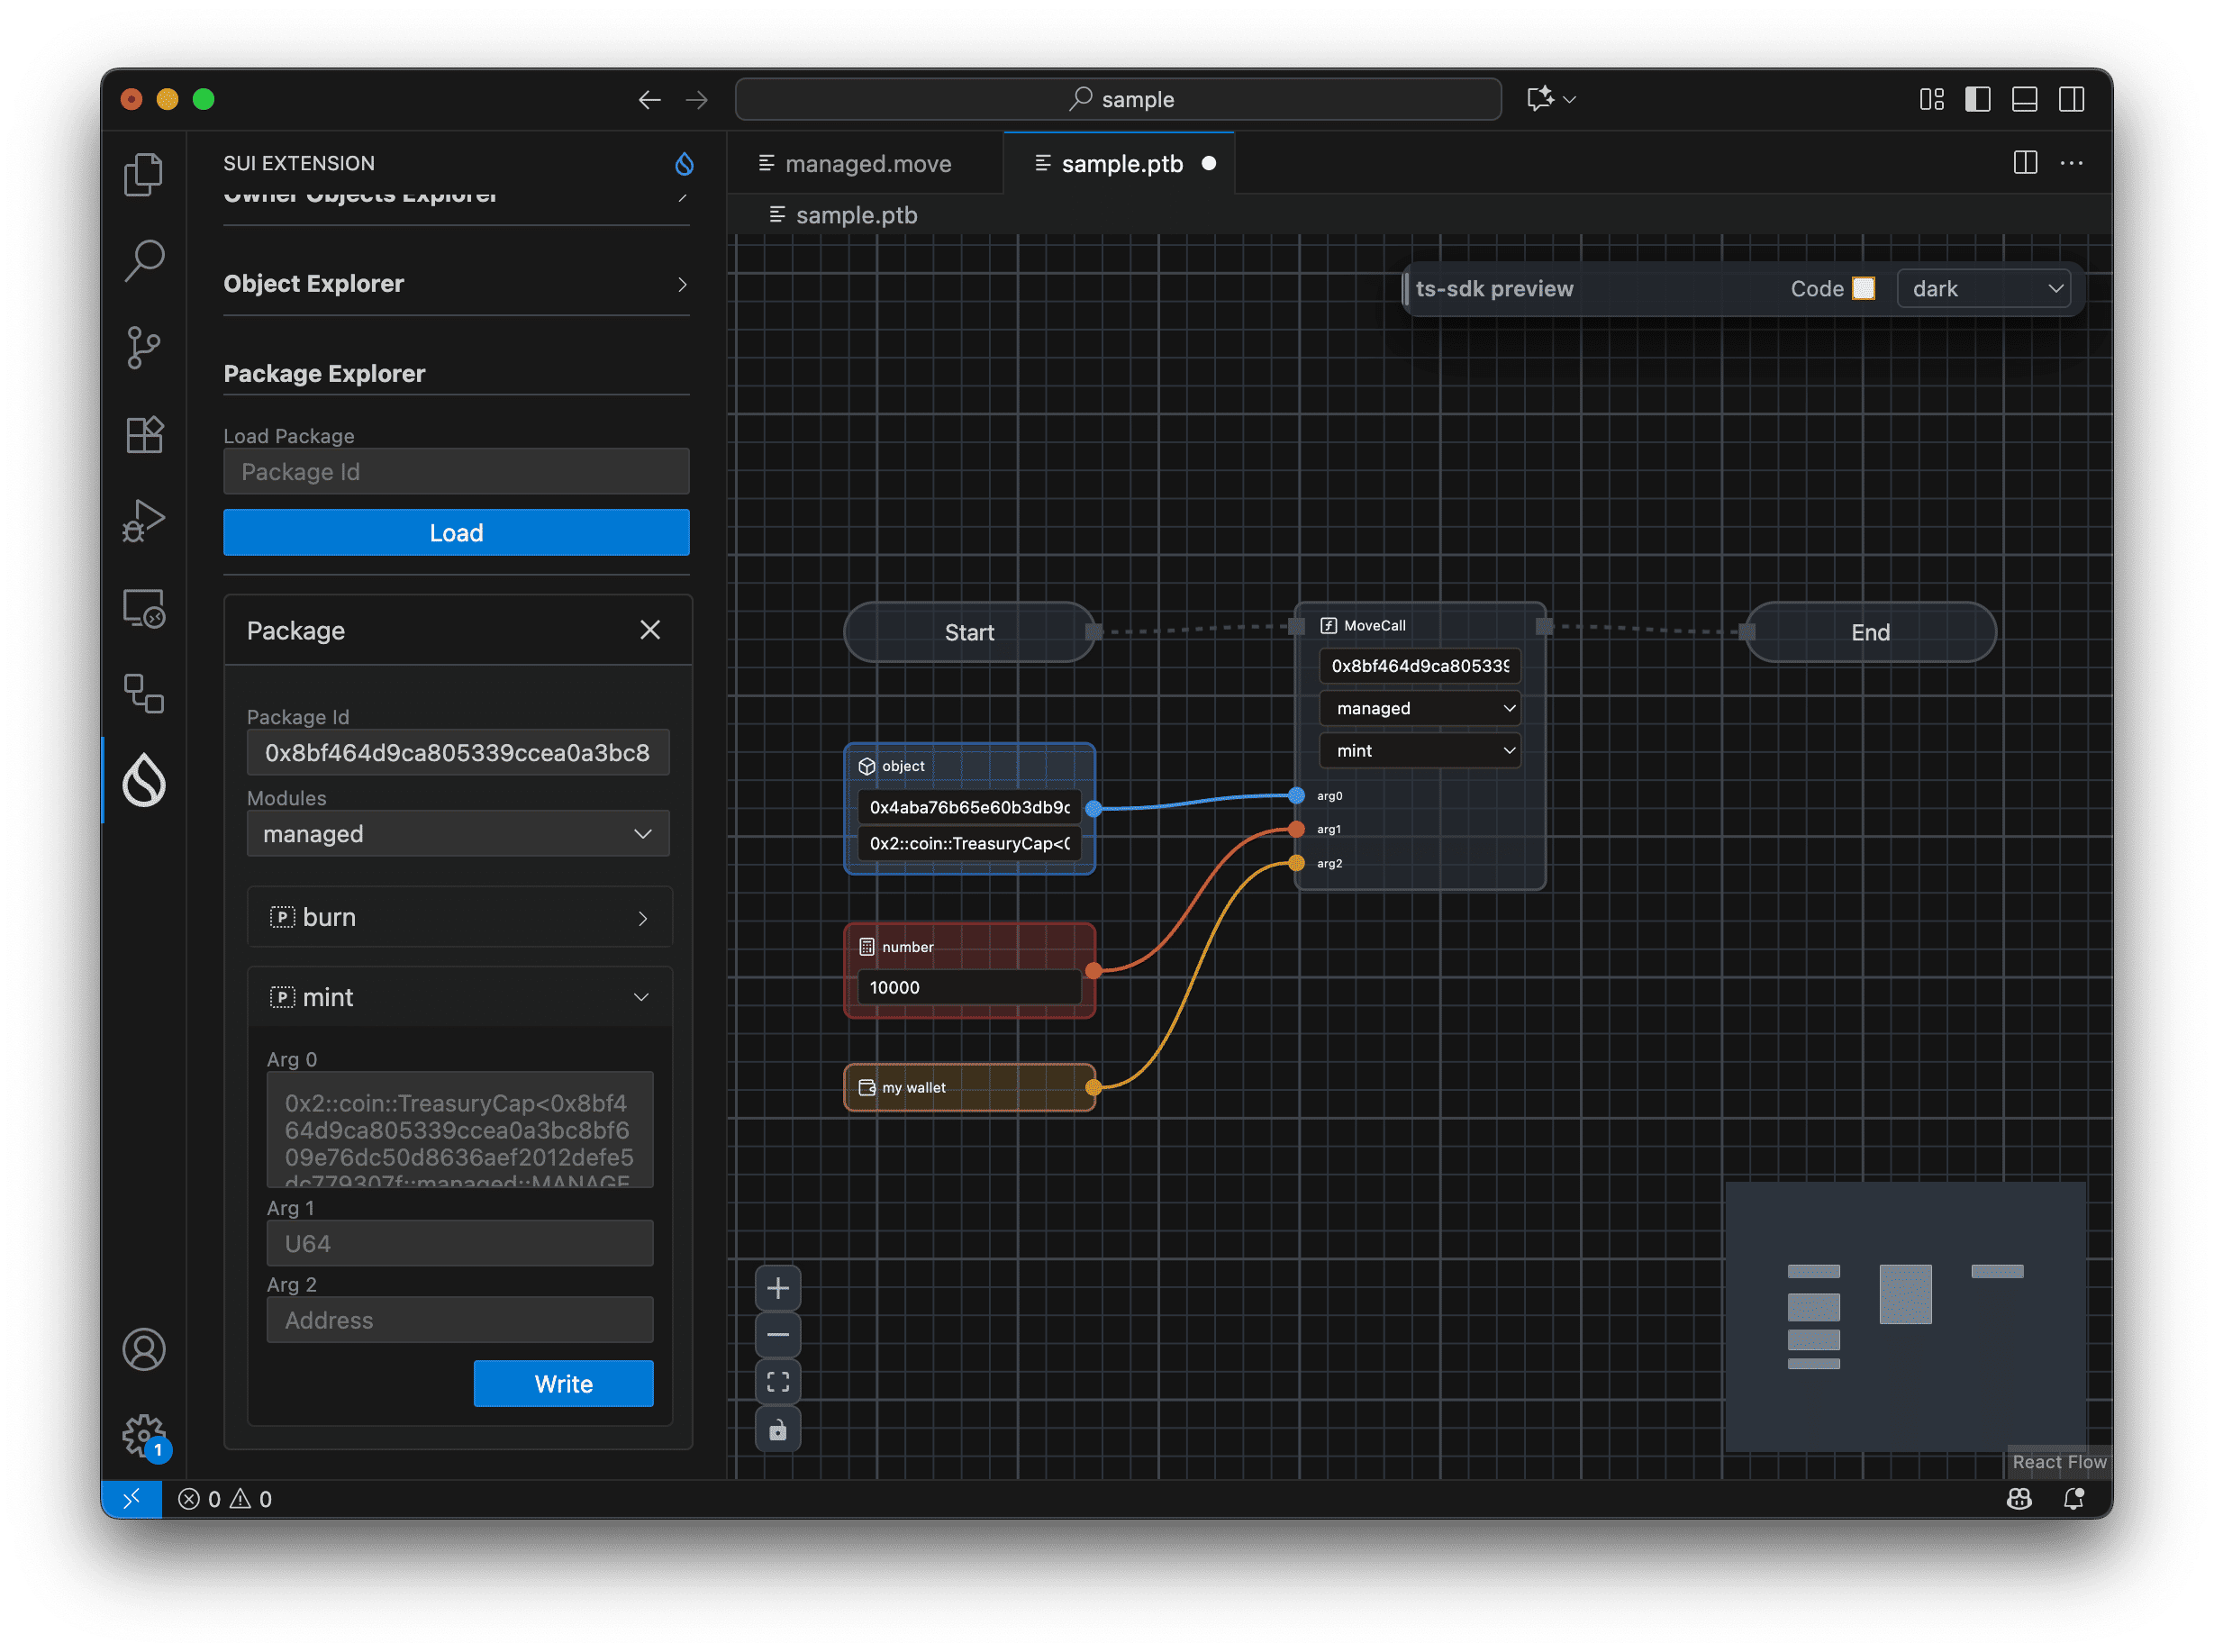2214x1652 pixels.
Task: Open the Run and Debug view
Action: point(144,519)
